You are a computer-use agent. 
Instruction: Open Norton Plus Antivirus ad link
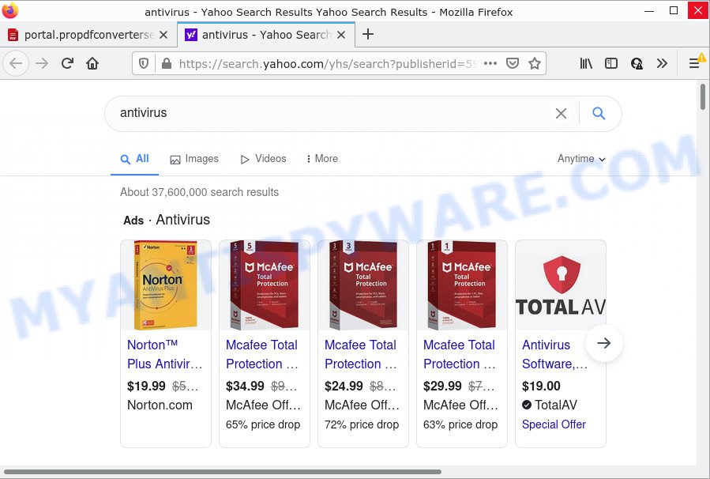point(165,354)
